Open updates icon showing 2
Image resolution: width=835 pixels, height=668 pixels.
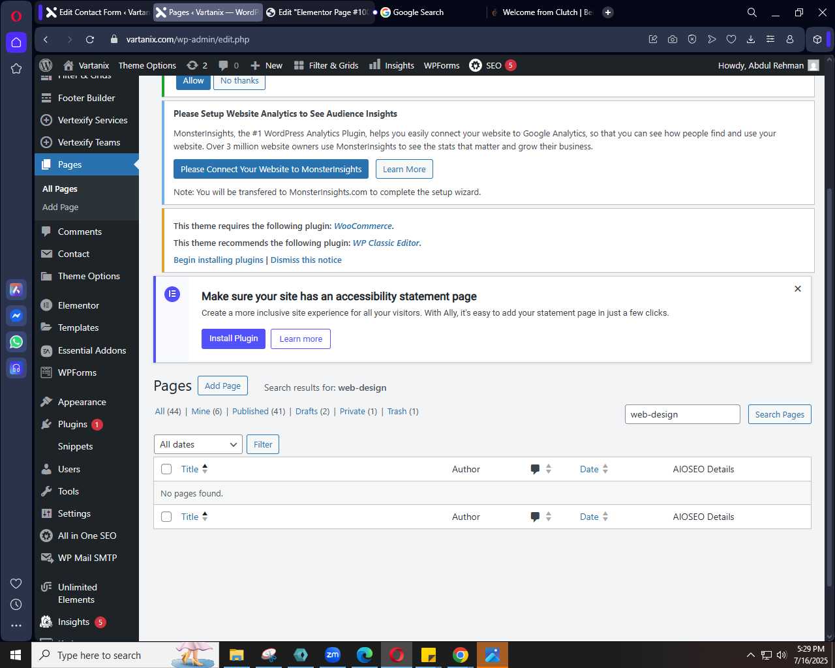(197, 65)
